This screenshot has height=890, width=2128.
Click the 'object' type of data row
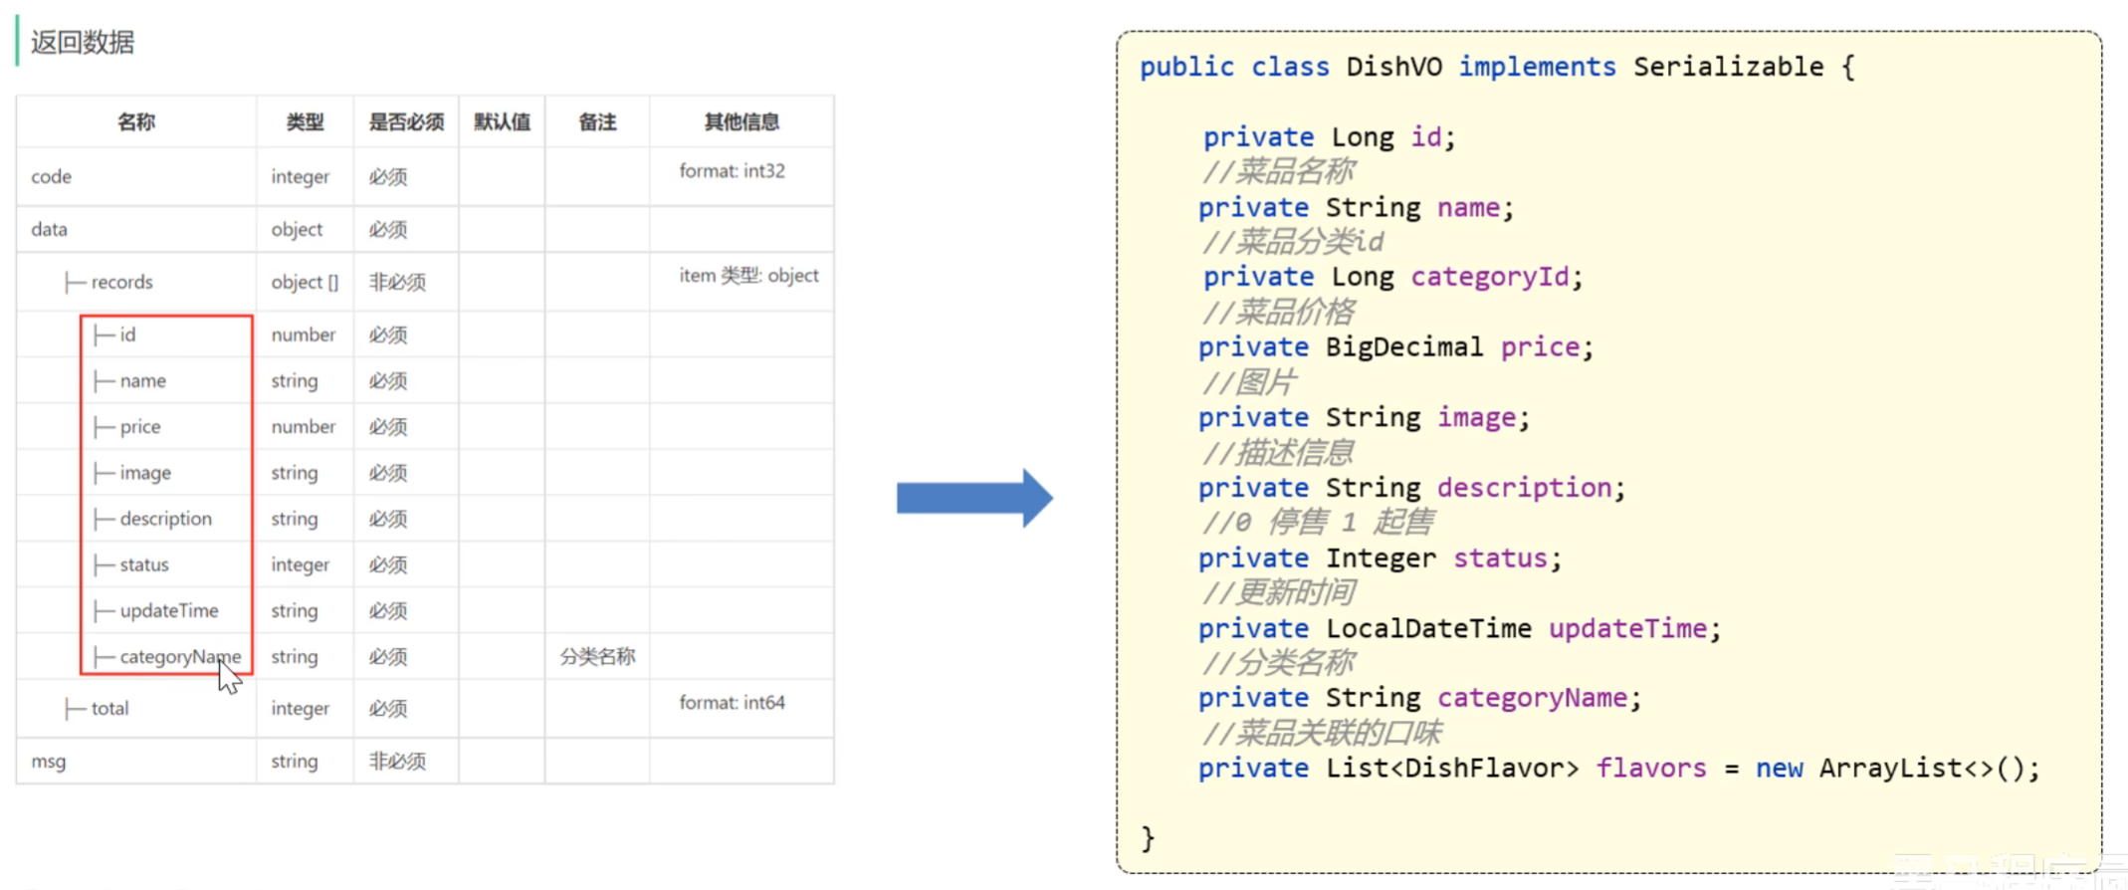(297, 229)
